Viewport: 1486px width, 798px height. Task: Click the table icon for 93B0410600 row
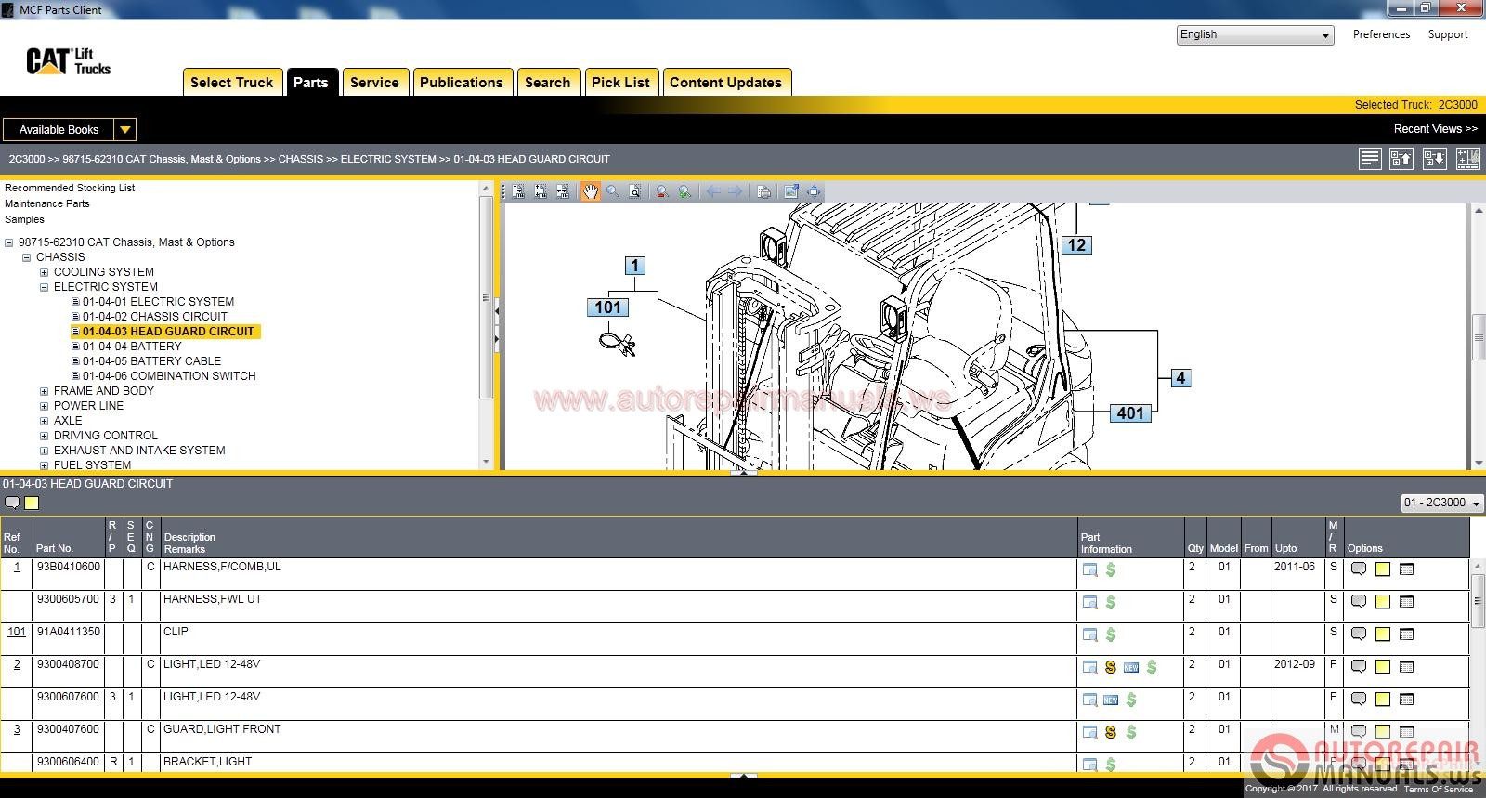coord(1406,569)
